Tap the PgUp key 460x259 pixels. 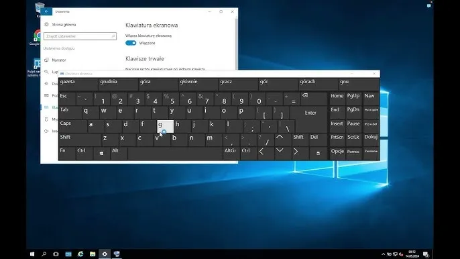pos(353,99)
